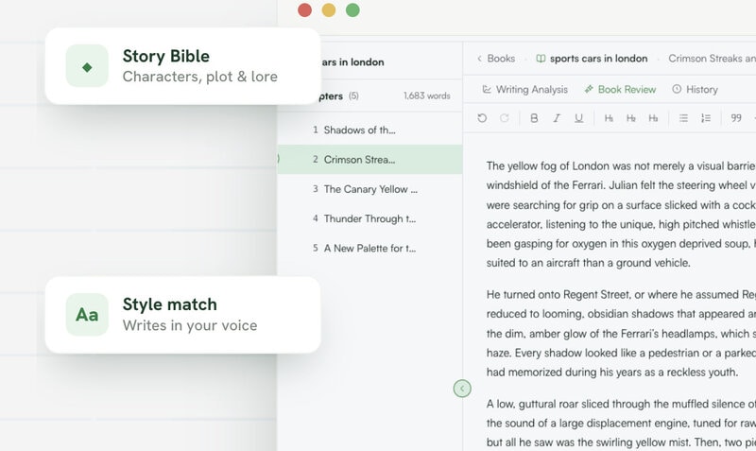Toggle italic formatting
The height and width of the screenshot is (451, 756).
557,118
